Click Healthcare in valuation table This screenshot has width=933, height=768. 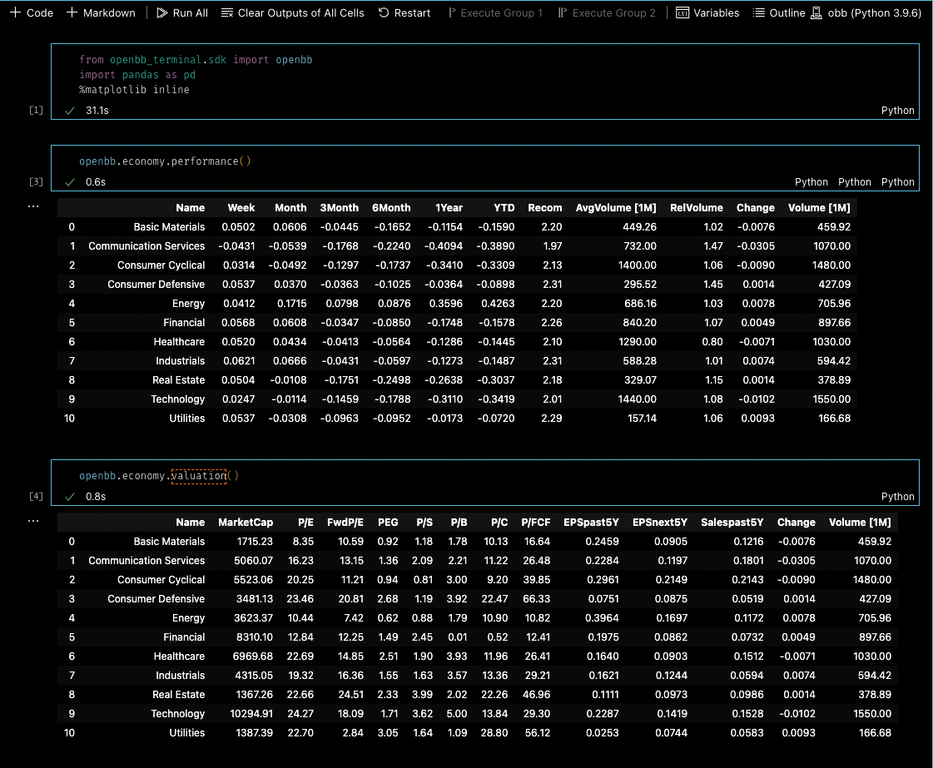pyautogui.click(x=179, y=657)
